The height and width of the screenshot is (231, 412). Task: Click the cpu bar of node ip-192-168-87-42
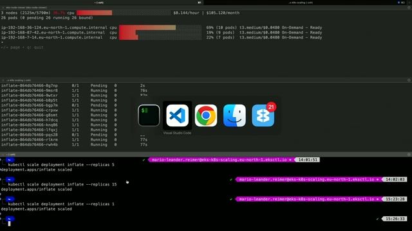[x=160, y=33]
